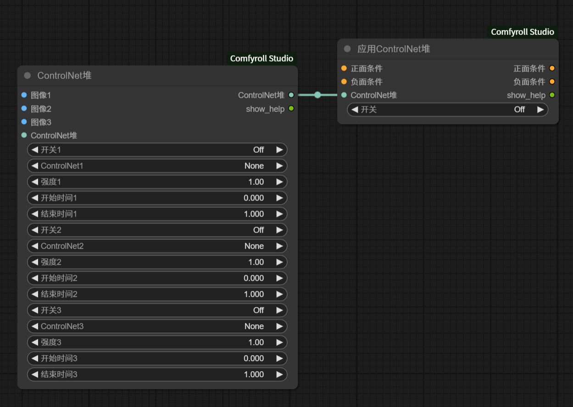Select the 应用ControlNet堆 node title bar

tap(448, 49)
